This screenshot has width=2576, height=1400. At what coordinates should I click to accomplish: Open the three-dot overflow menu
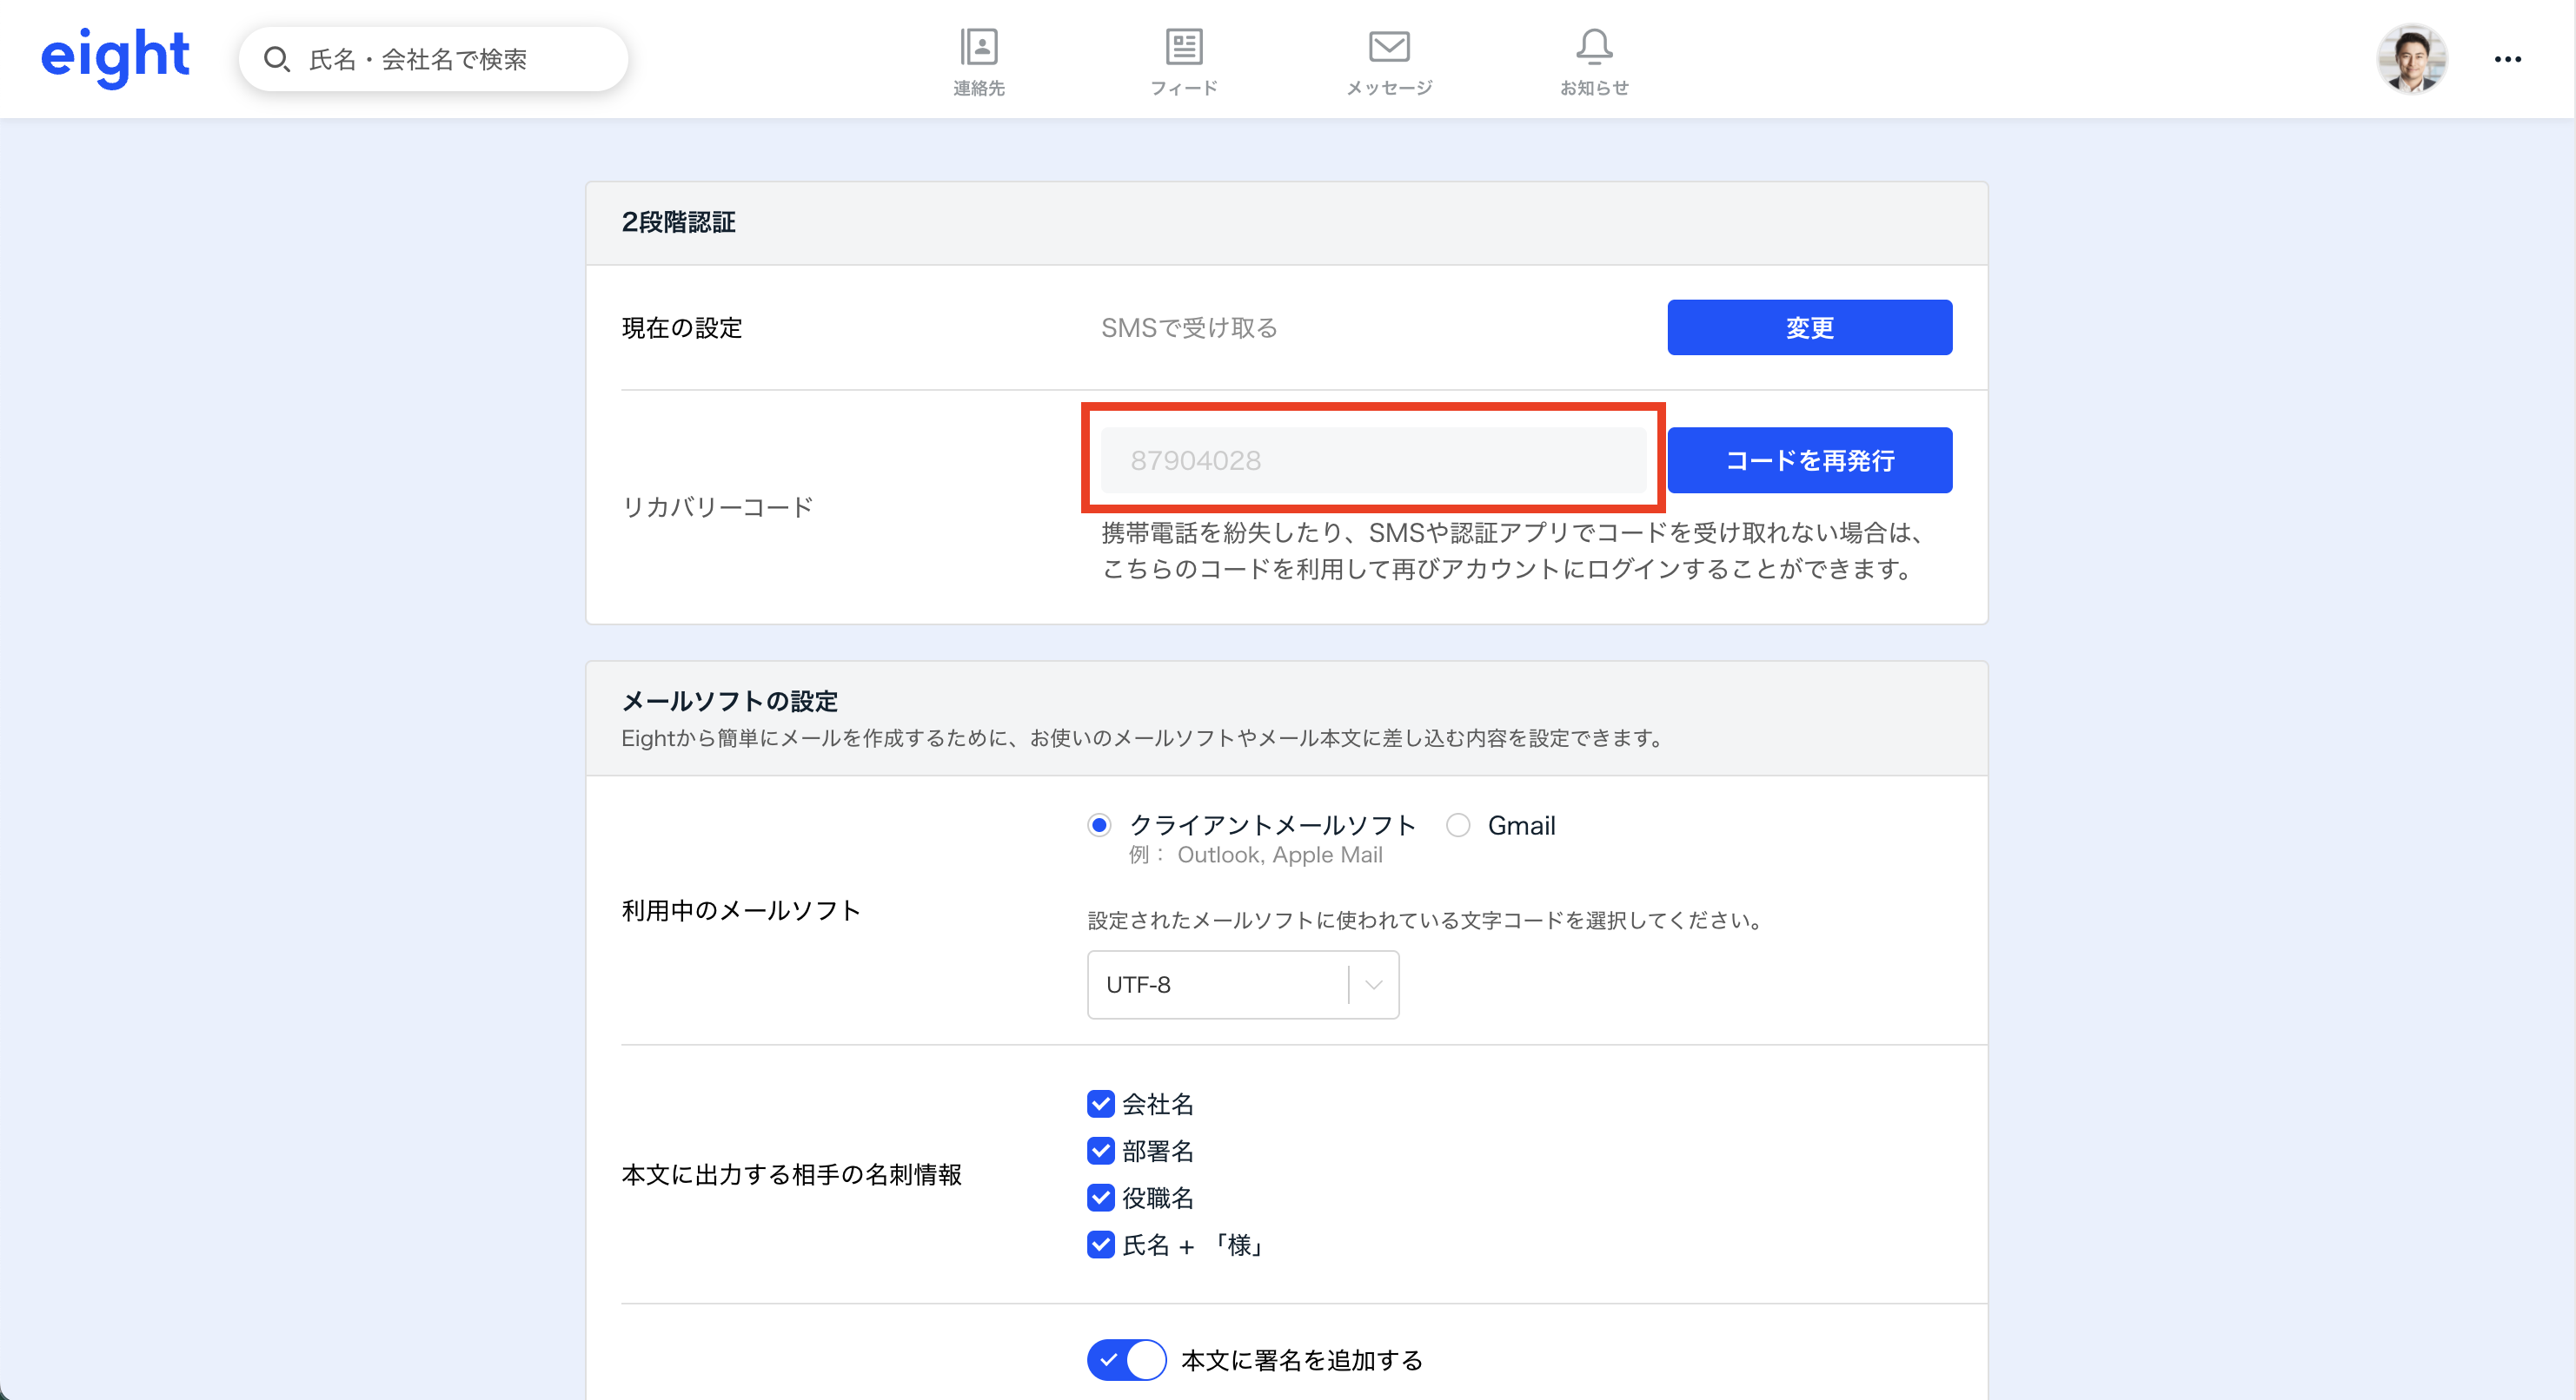(x=2508, y=58)
